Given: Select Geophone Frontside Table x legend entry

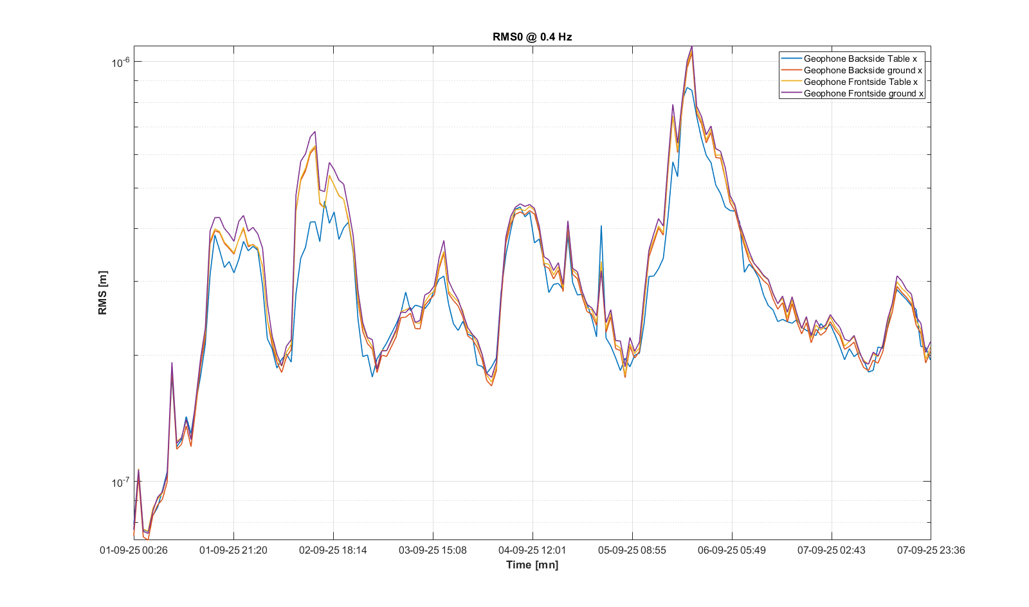Looking at the screenshot, I should (x=861, y=82).
